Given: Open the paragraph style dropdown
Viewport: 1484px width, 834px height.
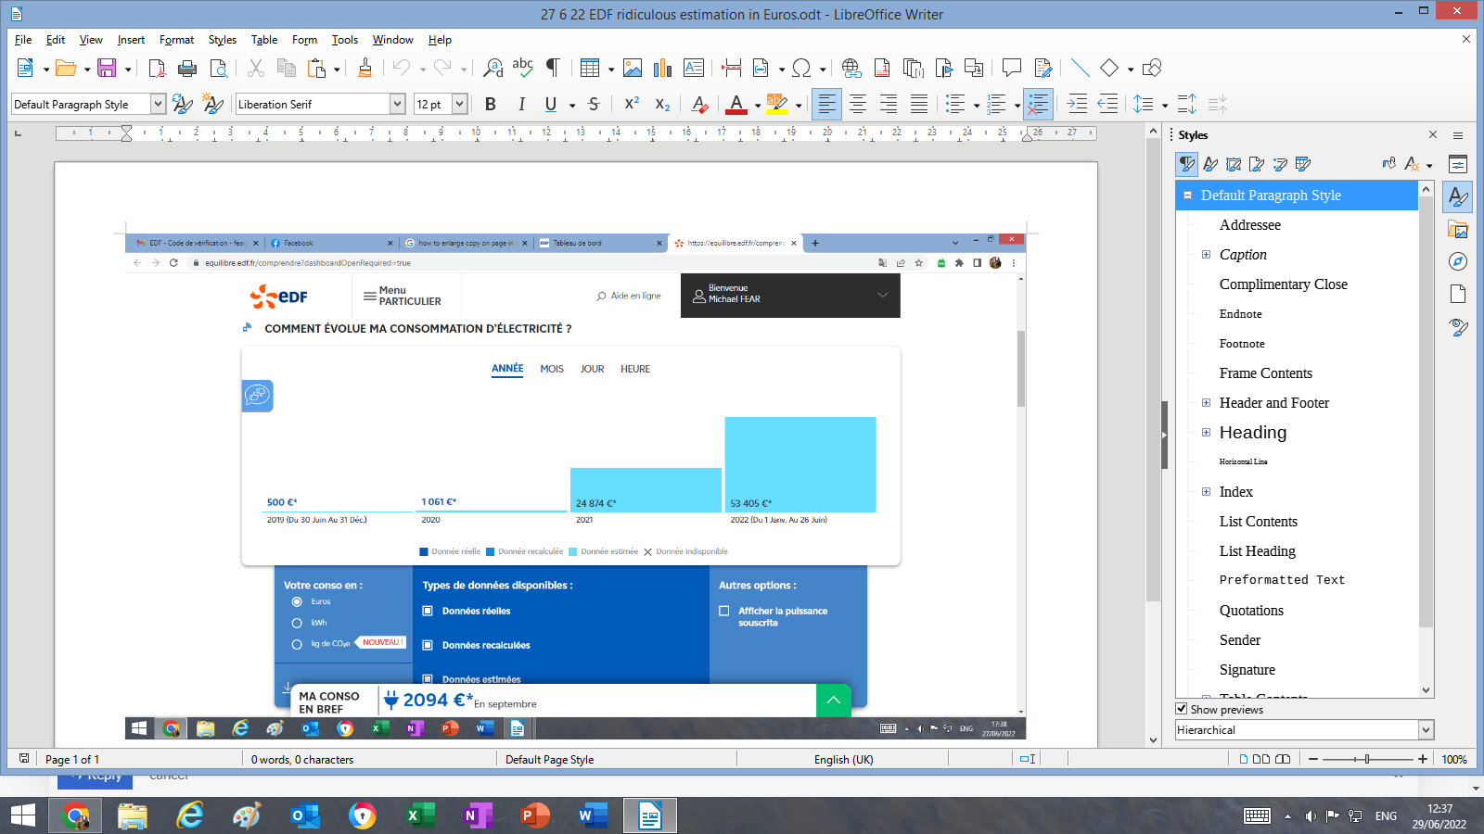Looking at the screenshot, I should click(158, 105).
